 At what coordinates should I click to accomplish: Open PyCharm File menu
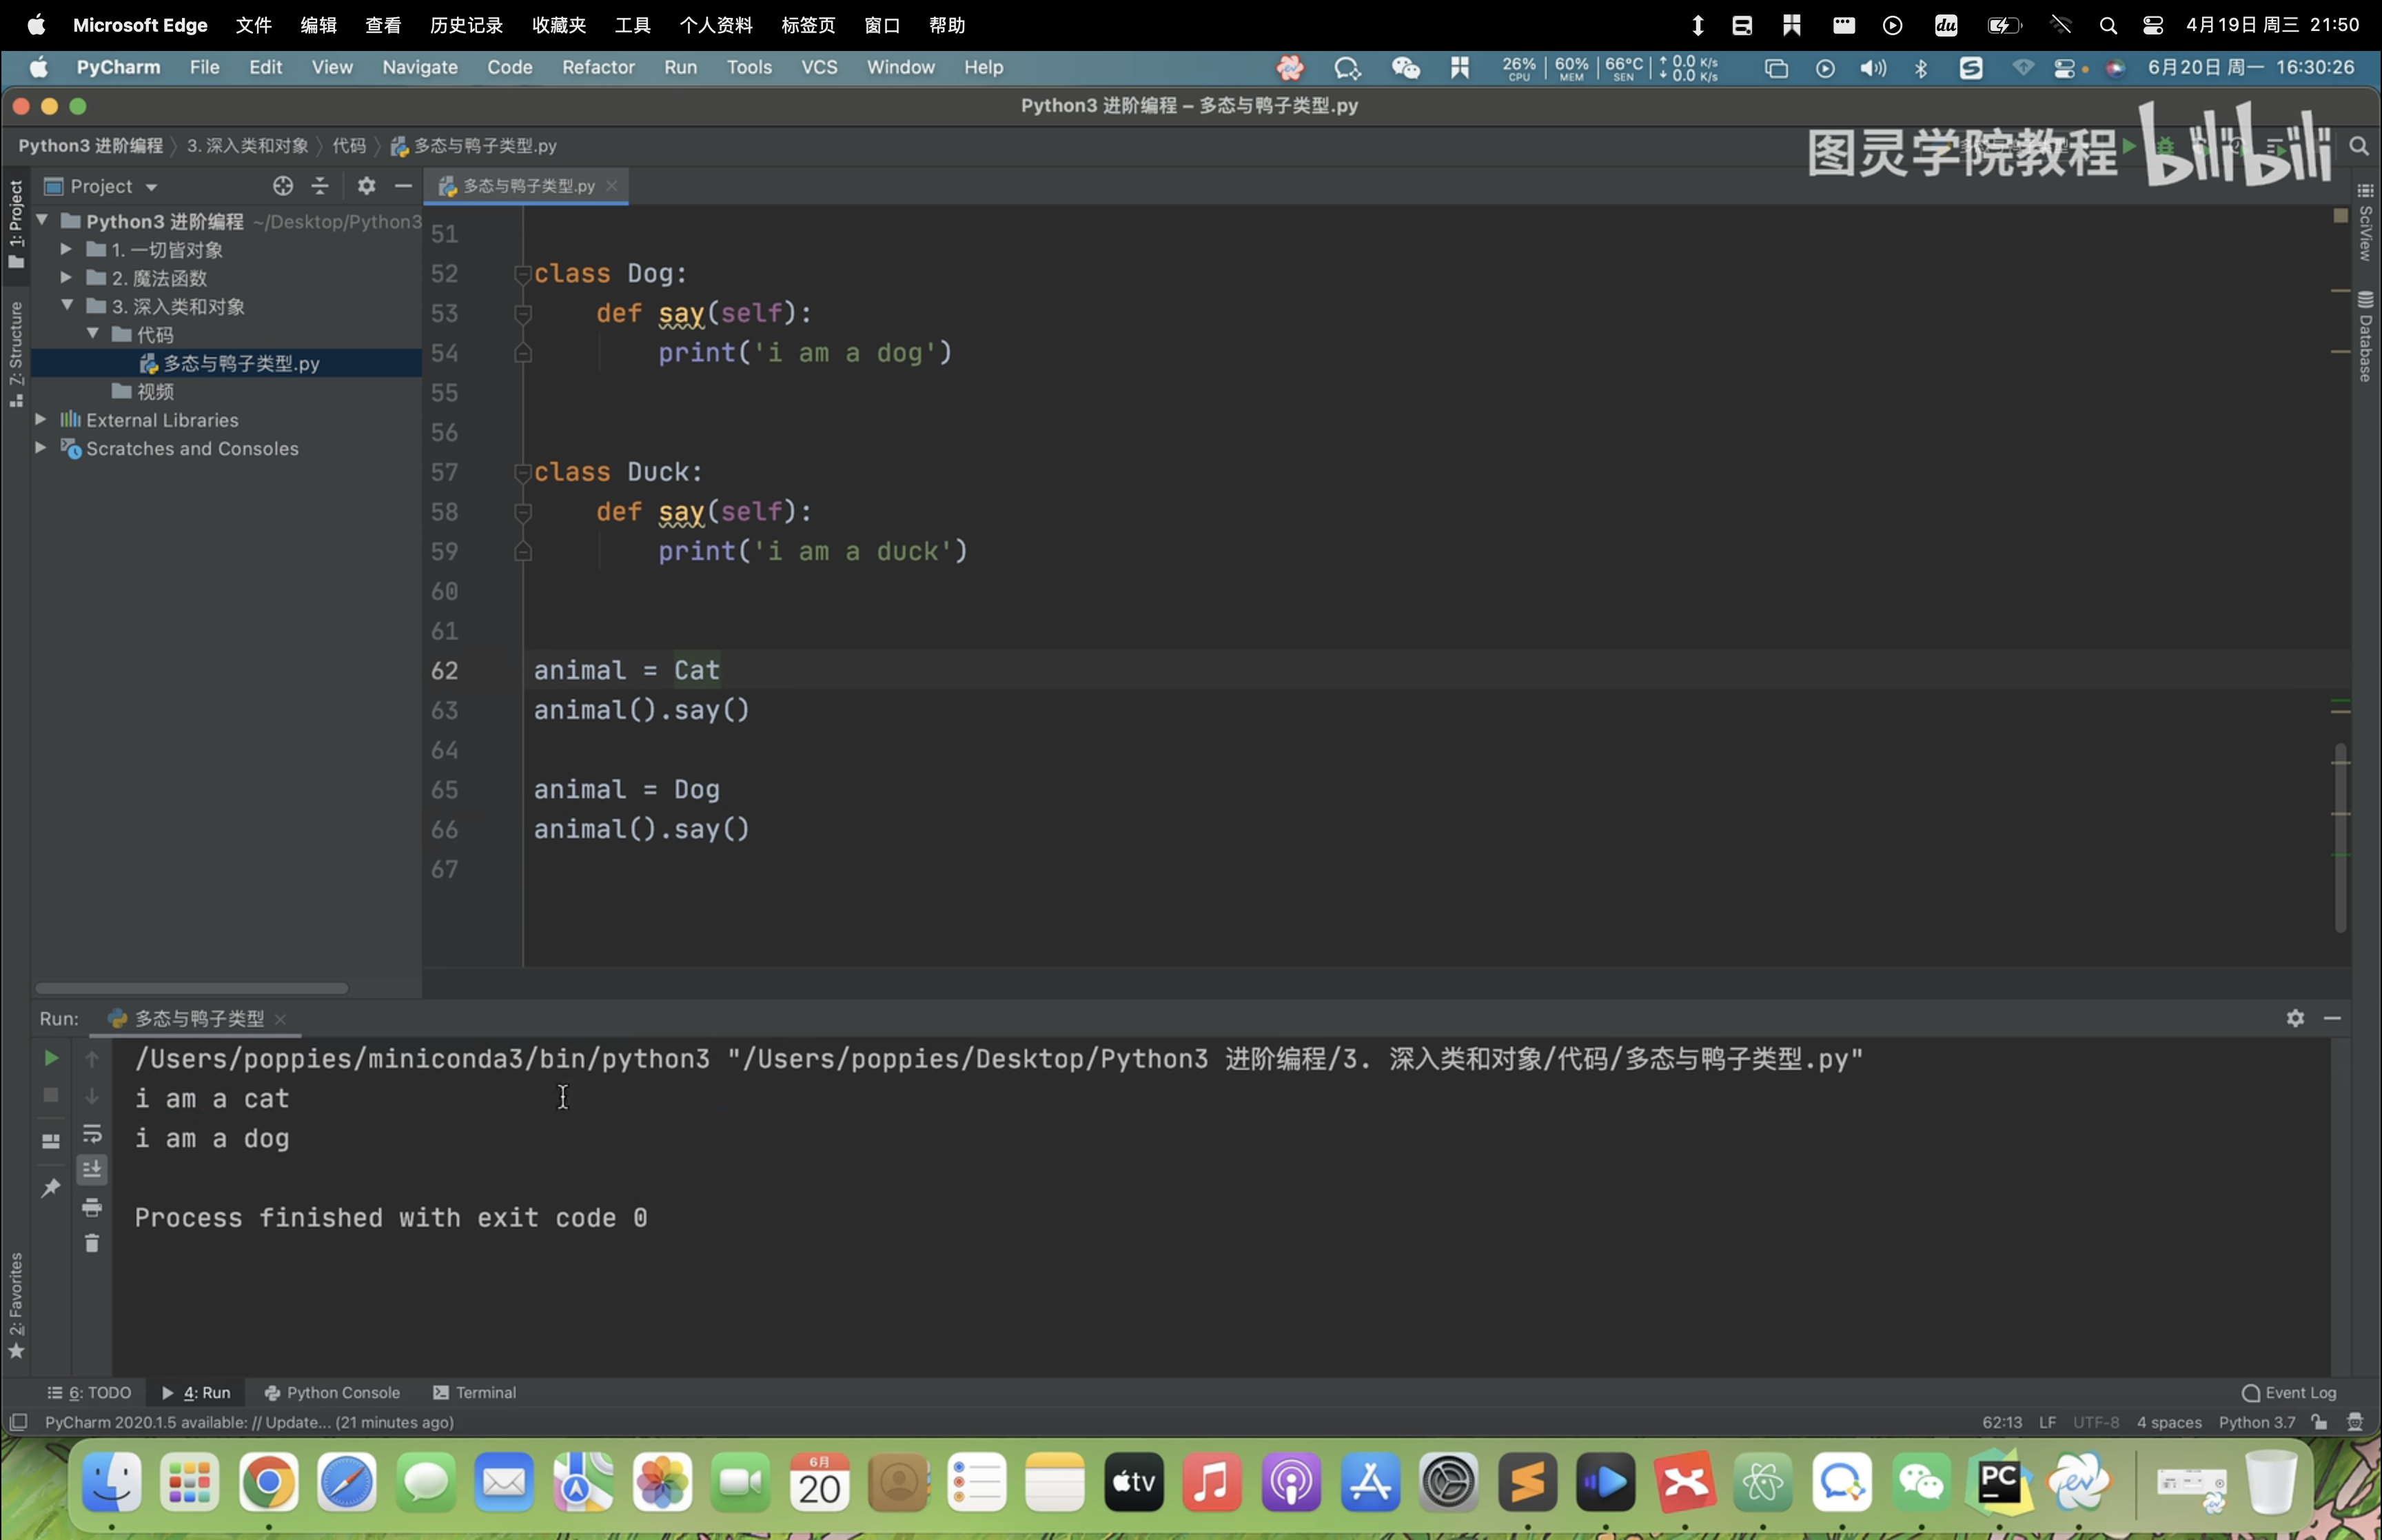(x=204, y=67)
